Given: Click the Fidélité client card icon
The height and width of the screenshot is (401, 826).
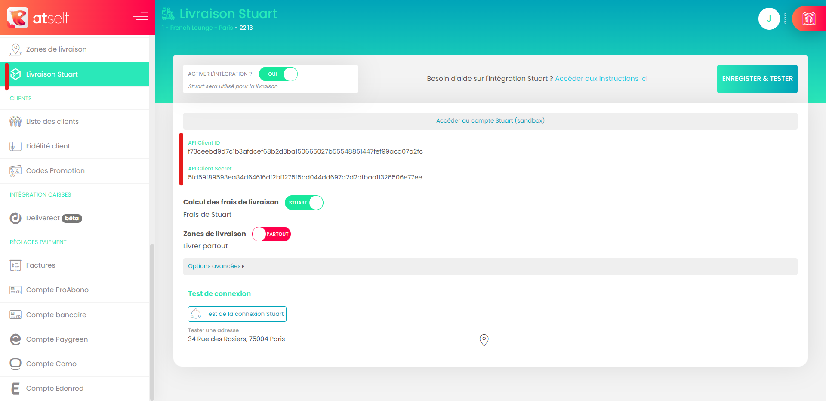Looking at the screenshot, I should pyautogui.click(x=15, y=146).
